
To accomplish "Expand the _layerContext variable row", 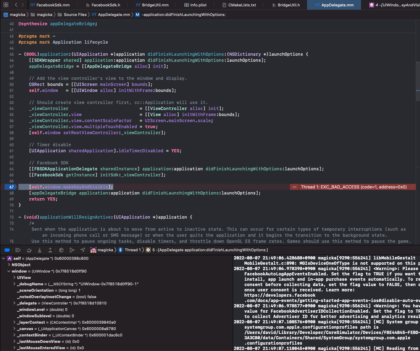I will click(14, 322).
